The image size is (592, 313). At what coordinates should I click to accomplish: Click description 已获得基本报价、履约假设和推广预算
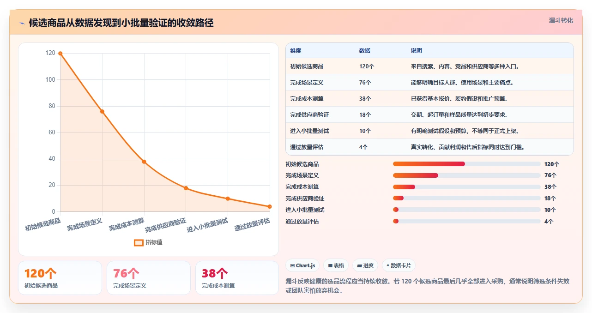pyautogui.click(x=459, y=99)
